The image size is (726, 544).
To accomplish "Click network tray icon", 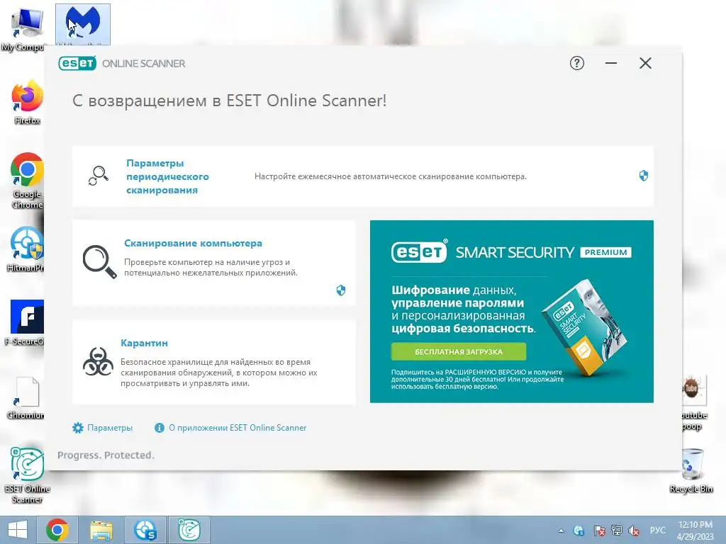I will click(x=617, y=530).
